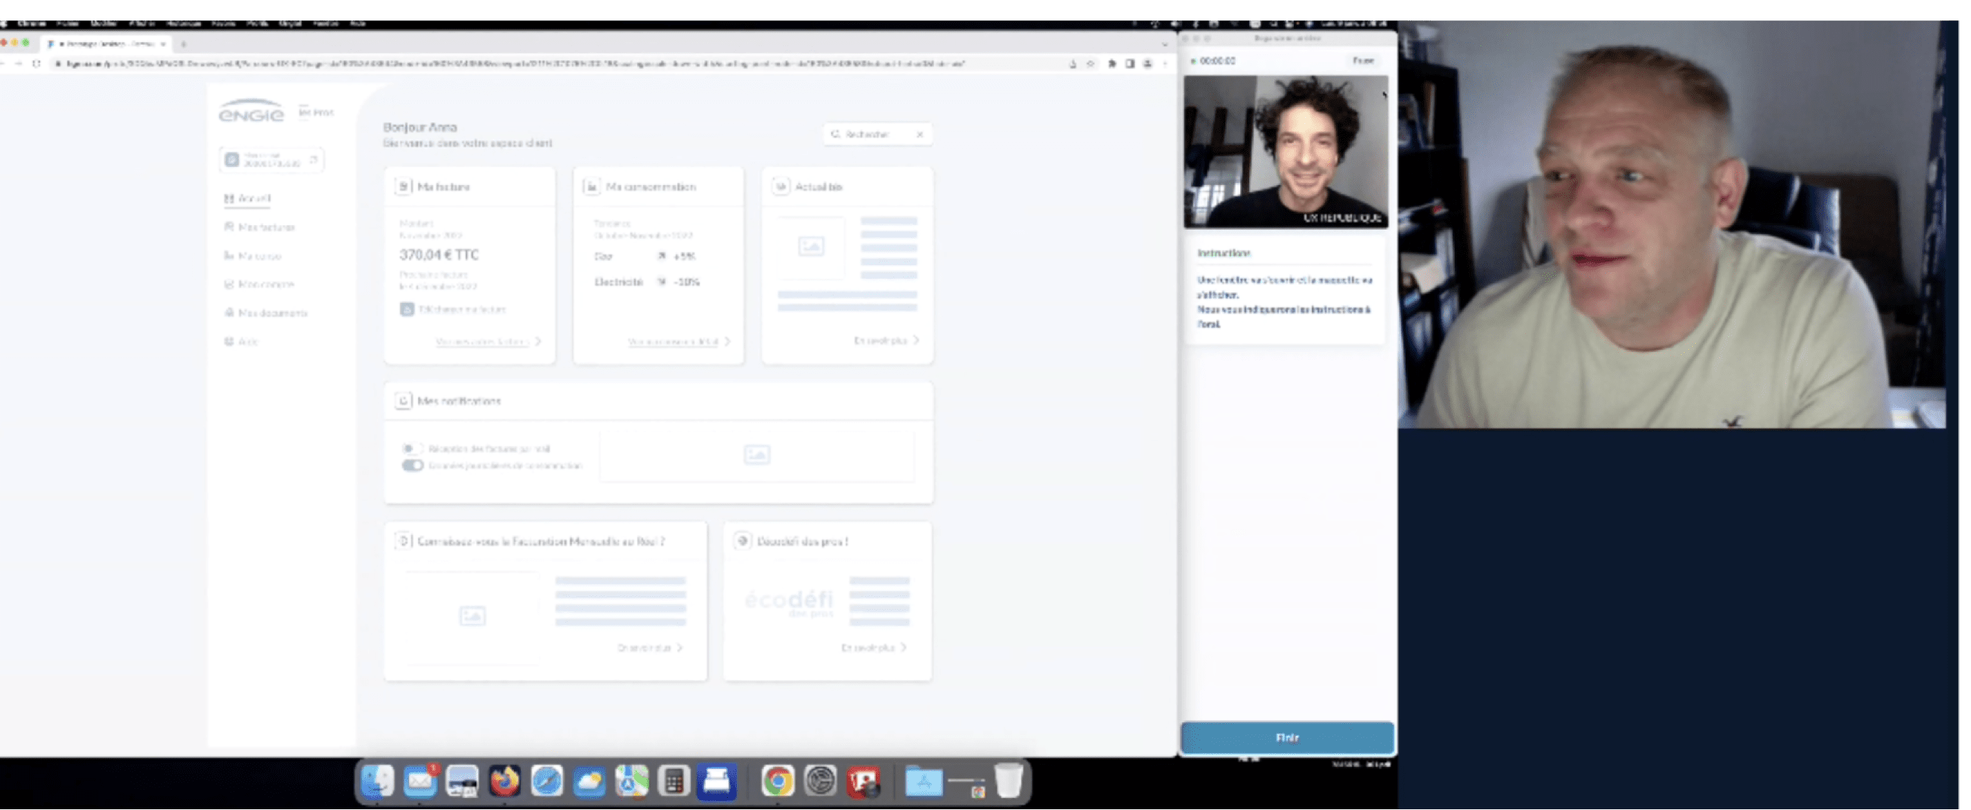Image resolution: width=1971 pixels, height=810 pixels.
Task: Enable invoice reception by mail toggle
Action: 413,449
